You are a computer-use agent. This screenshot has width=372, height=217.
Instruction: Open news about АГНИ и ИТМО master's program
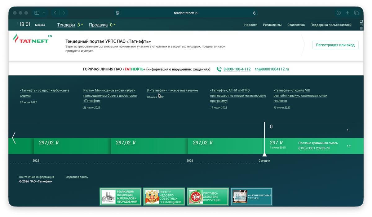click(x=238, y=96)
